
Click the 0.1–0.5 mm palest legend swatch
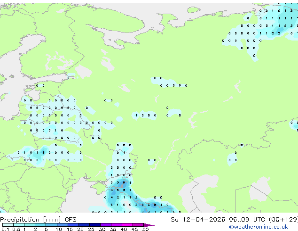(8, 225)
